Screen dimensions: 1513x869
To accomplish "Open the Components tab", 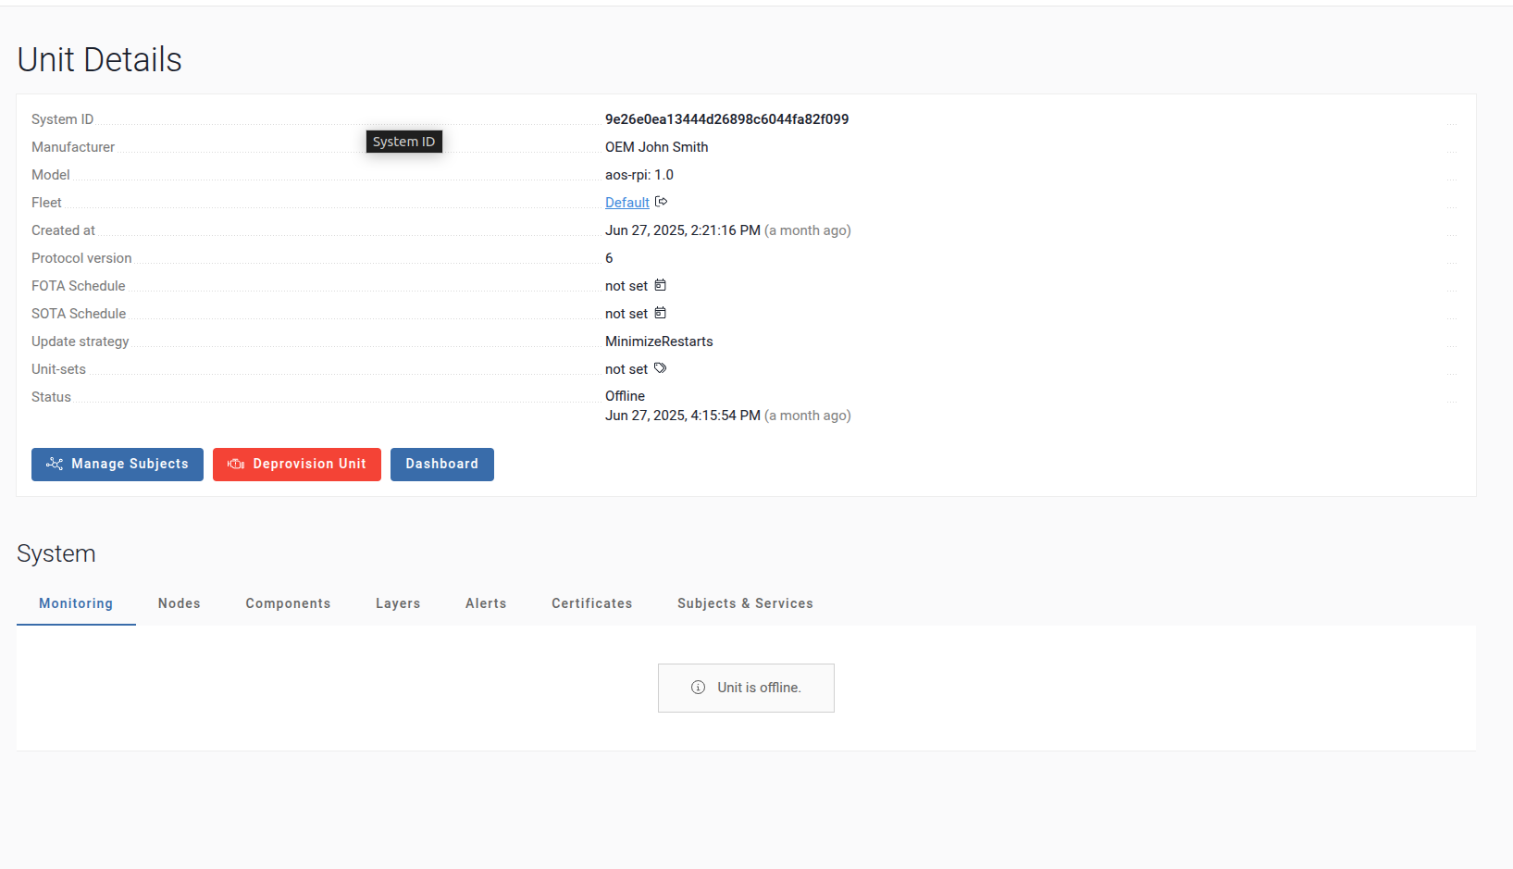I will click(x=288, y=603).
